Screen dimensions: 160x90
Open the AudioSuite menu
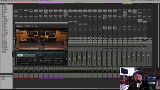coord(28,0)
